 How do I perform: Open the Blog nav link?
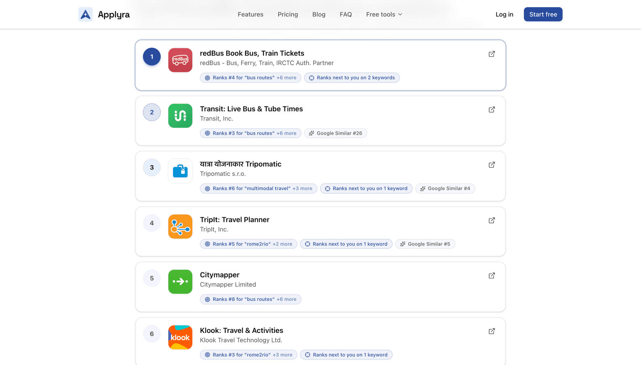click(x=319, y=14)
